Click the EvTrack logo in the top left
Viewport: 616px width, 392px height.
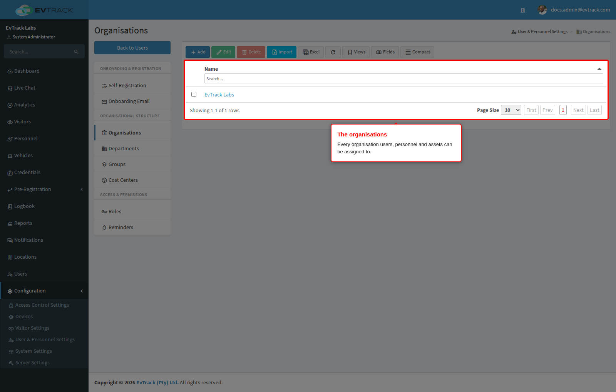click(44, 10)
